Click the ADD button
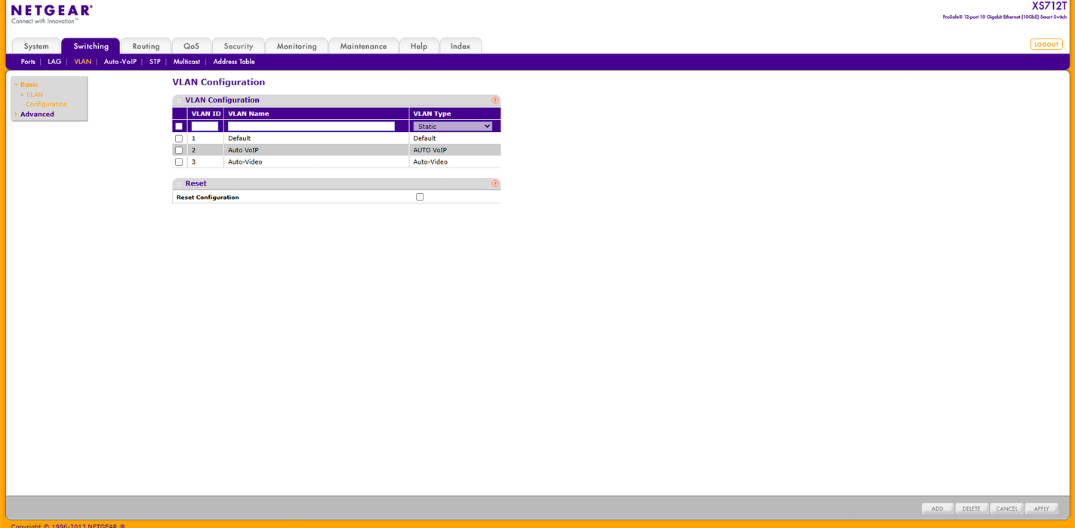The height and width of the screenshot is (528, 1075). click(938, 508)
